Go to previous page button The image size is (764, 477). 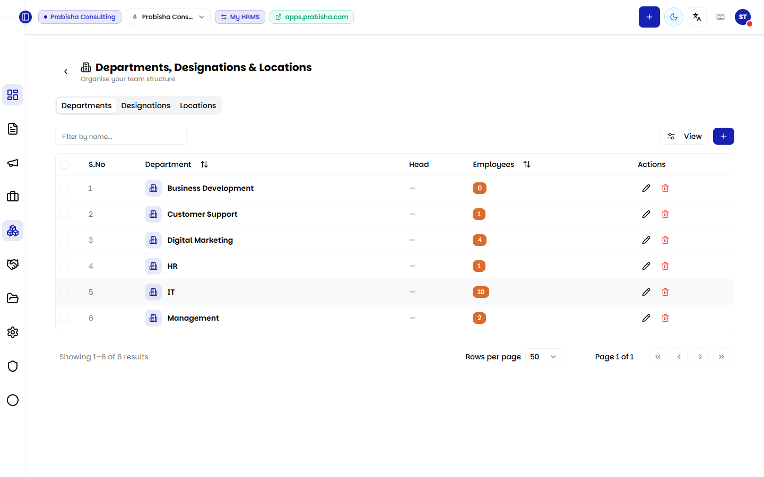click(679, 357)
